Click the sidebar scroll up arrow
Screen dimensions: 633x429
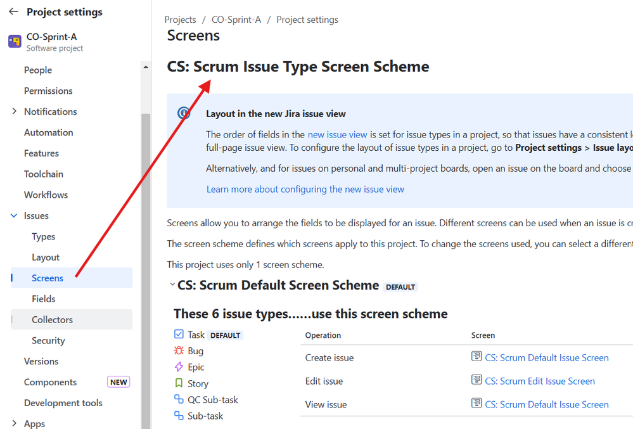[x=146, y=67]
